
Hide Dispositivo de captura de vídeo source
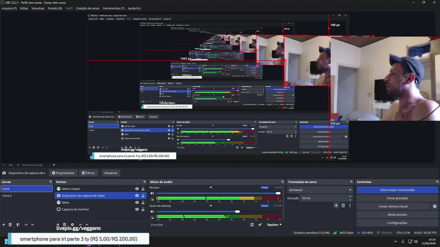[x=137, y=196]
